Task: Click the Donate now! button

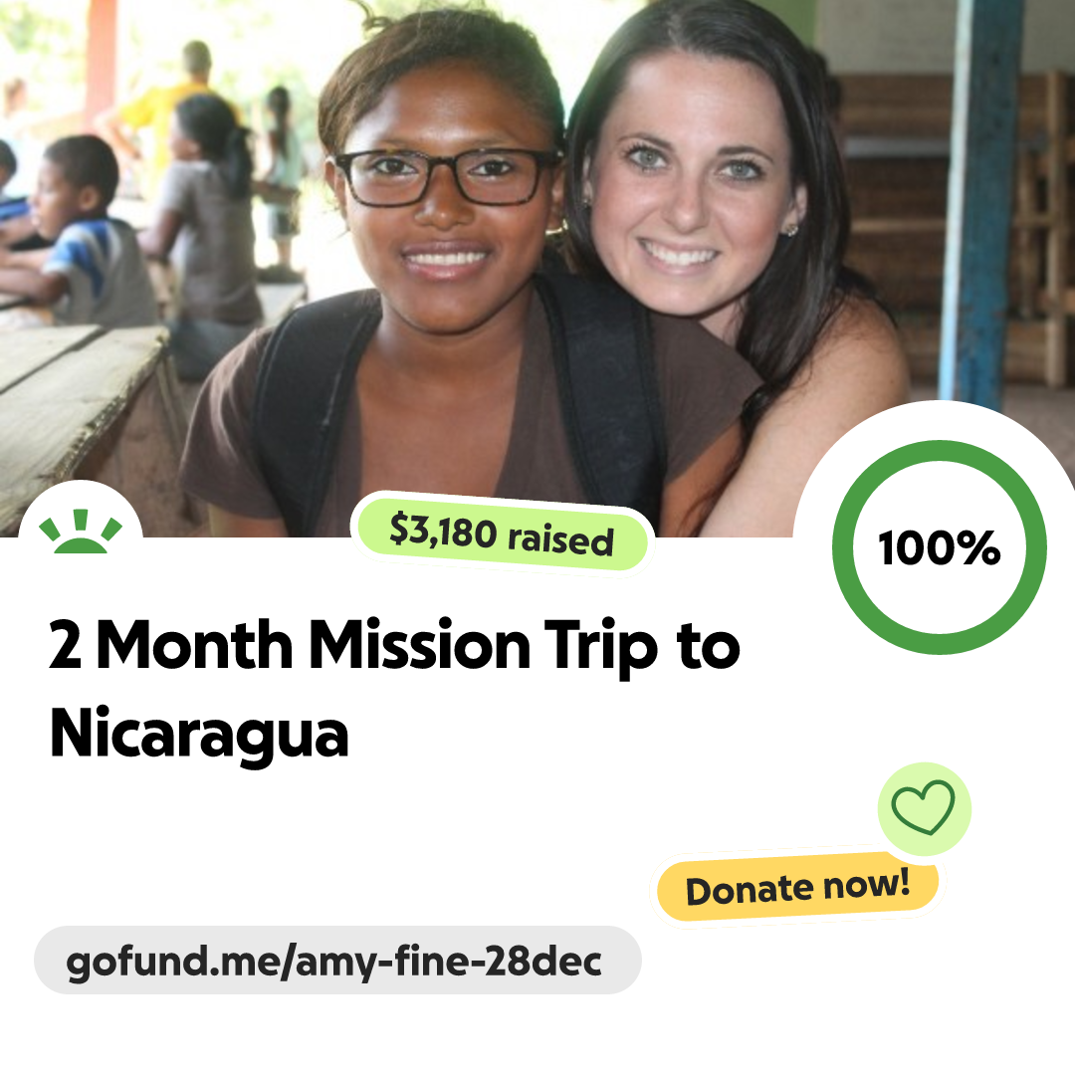Action: click(797, 887)
